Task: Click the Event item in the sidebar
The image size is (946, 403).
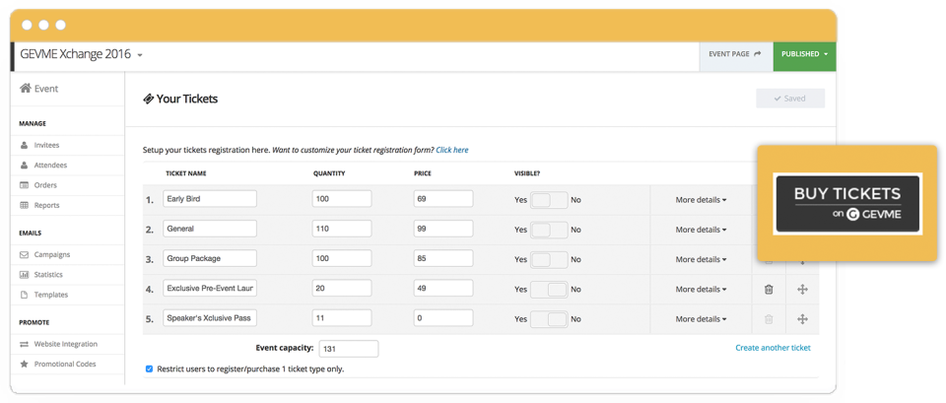Action: pyautogui.click(x=39, y=89)
